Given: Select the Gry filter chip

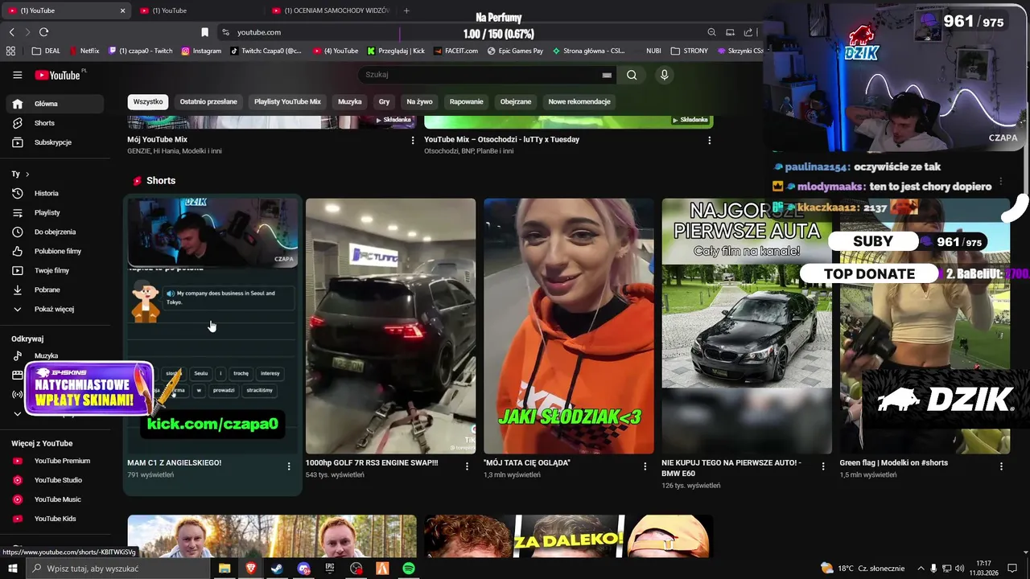Looking at the screenshot, I should click(384, 102).
